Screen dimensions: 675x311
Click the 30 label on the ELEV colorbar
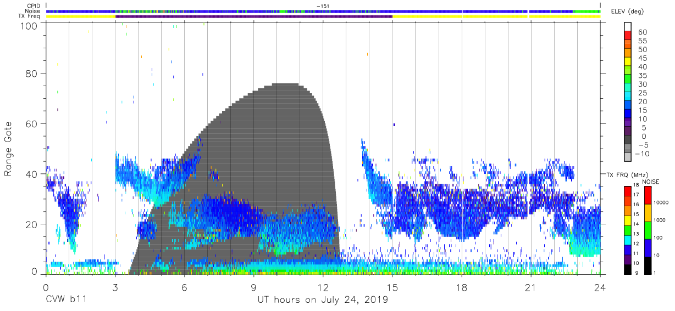coord(643,84)
